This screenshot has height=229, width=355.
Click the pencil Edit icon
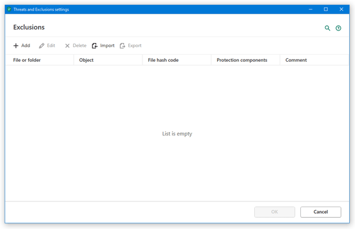tap(41, 46)
